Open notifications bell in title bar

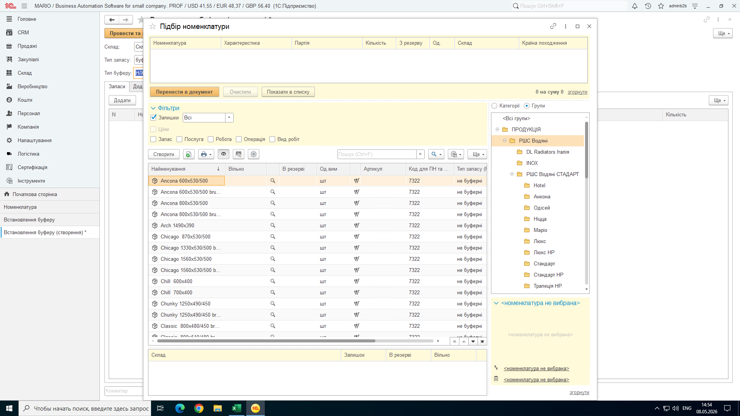[x=635, y=6]
